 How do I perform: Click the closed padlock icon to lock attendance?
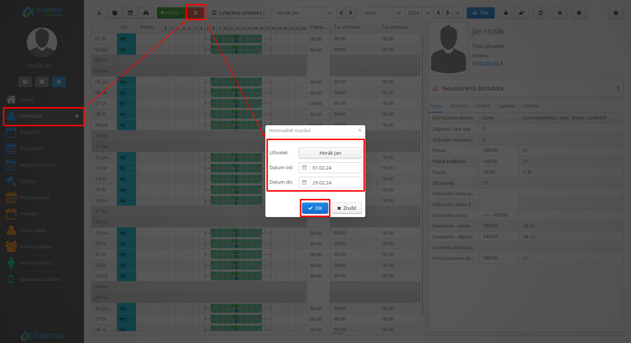(506, 13)
